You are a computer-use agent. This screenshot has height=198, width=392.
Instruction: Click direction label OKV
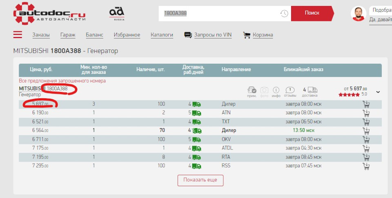tap(226, 139)
